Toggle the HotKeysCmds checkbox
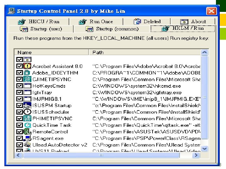 (x=19, y=86)
